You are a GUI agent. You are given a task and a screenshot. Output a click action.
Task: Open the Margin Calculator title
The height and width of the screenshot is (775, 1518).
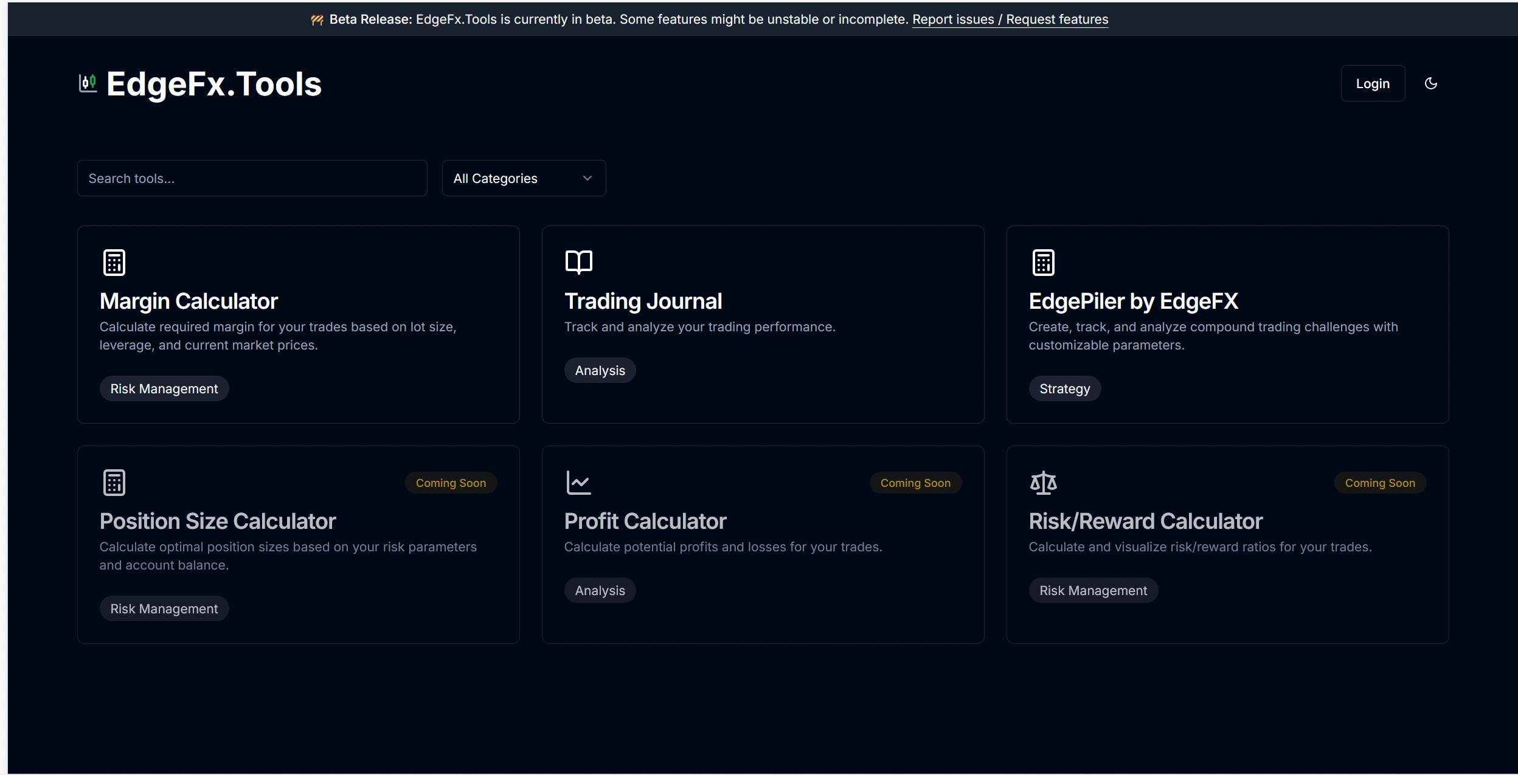189,301
